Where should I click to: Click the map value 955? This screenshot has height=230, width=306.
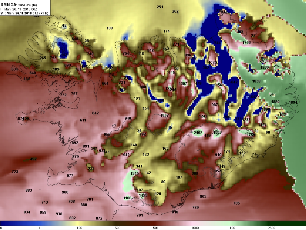pos(107,135)
